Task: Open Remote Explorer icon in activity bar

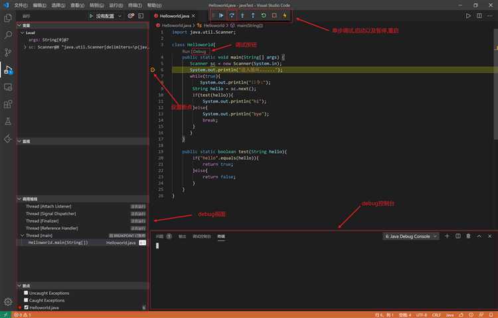Action: tap(8, 87)
